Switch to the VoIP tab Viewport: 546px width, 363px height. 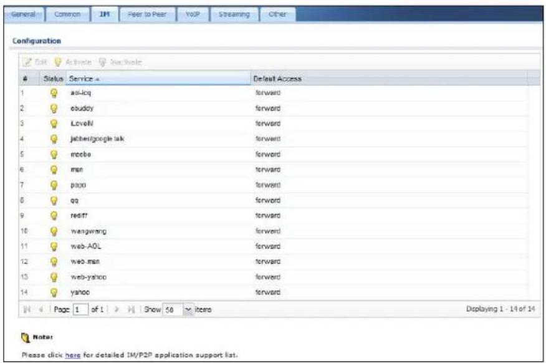(193, 14)
